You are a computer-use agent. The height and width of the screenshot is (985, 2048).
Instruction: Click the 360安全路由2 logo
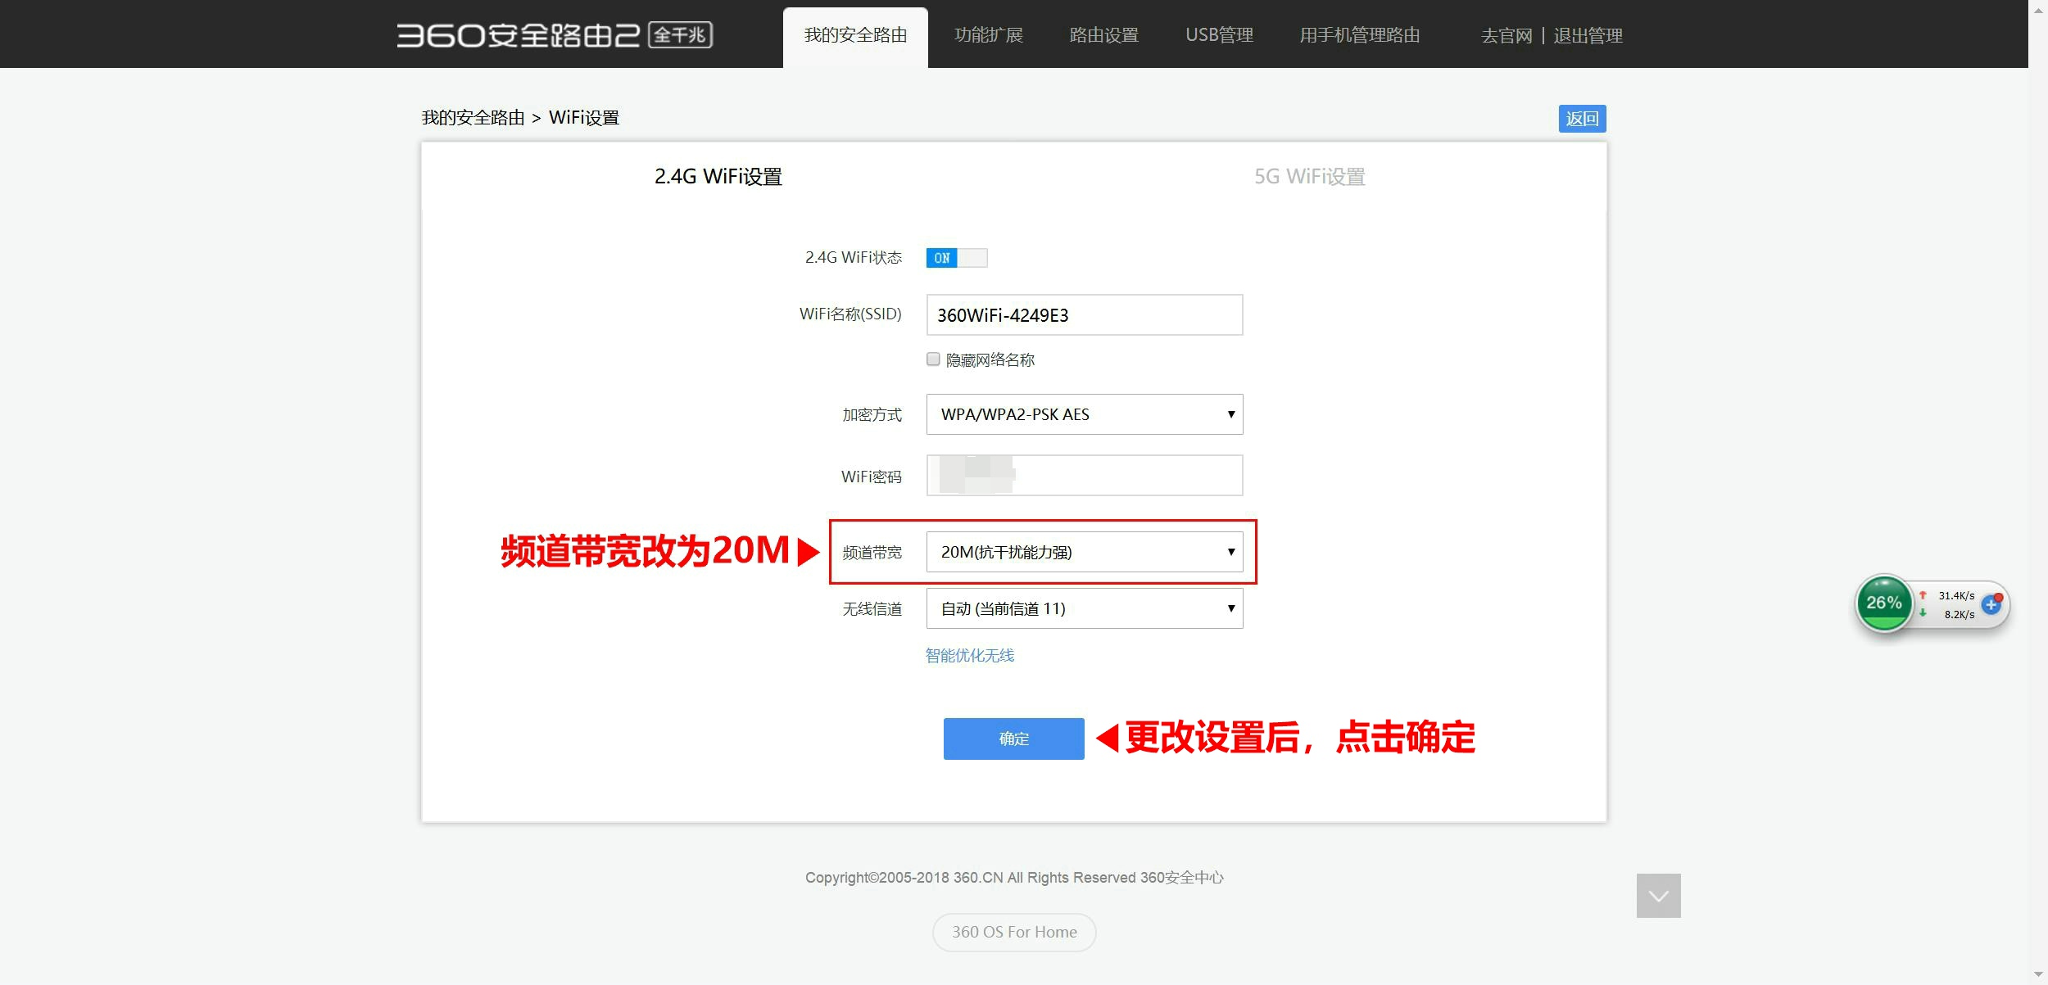point(555,35)
